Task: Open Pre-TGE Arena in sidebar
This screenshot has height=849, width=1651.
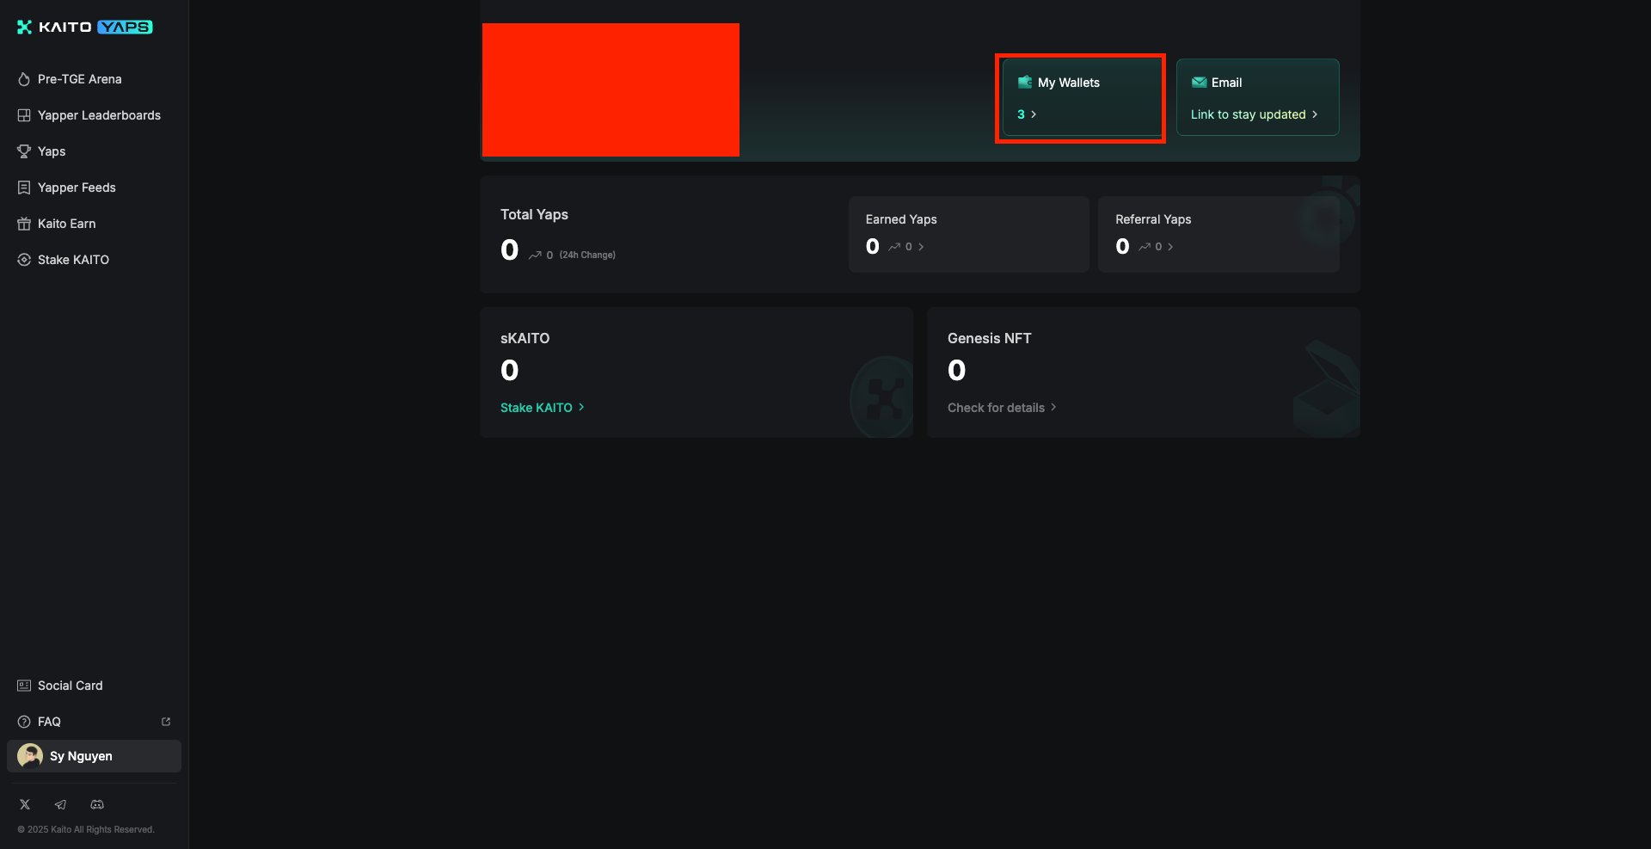Action: click(x=79, y=79)
